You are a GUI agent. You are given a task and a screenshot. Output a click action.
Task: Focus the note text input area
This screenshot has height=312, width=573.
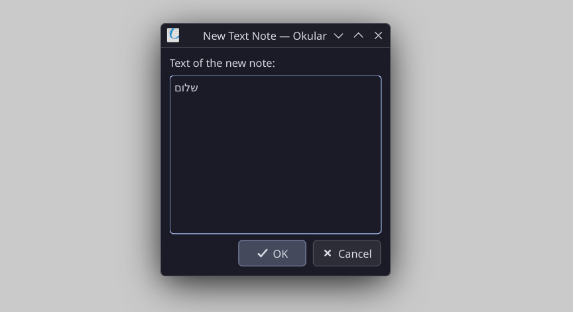pos(275,154)
